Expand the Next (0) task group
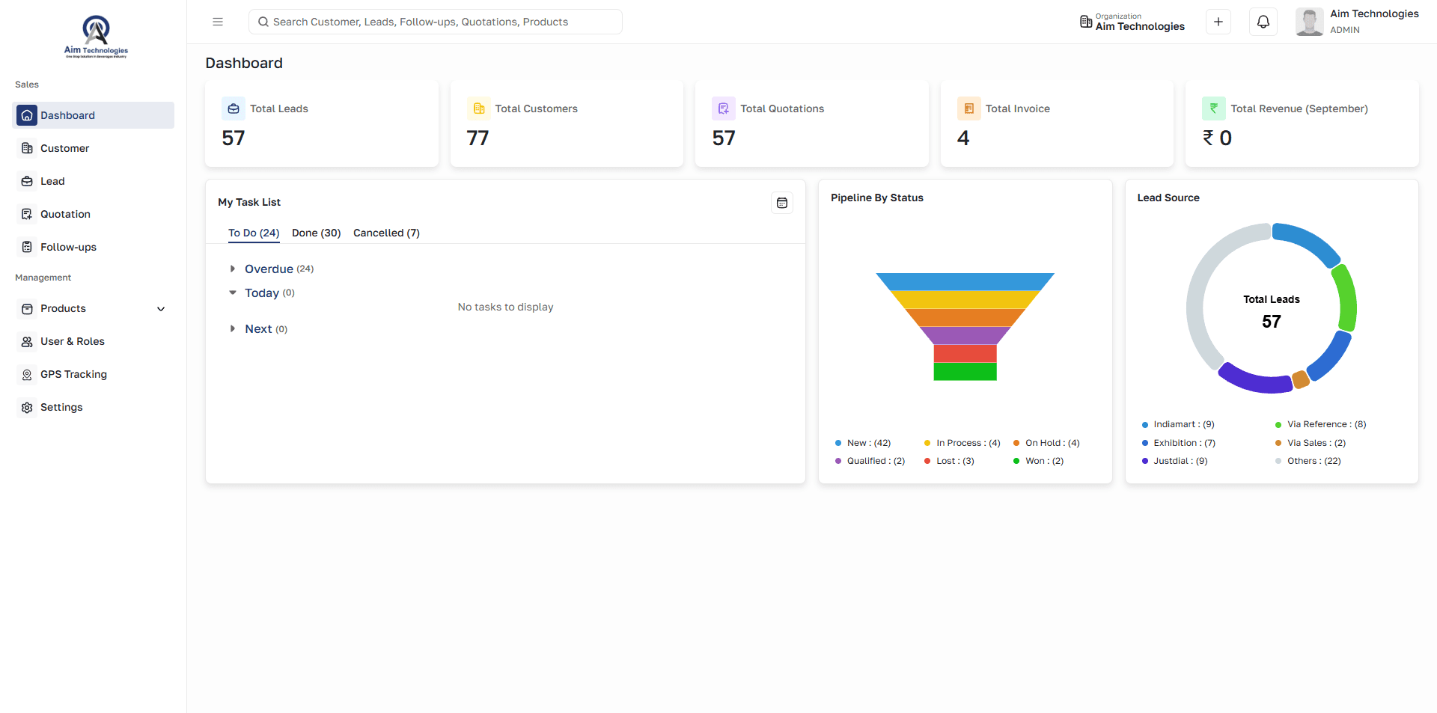Screen dimensions: 1437x713 click(x=233, y=328)
